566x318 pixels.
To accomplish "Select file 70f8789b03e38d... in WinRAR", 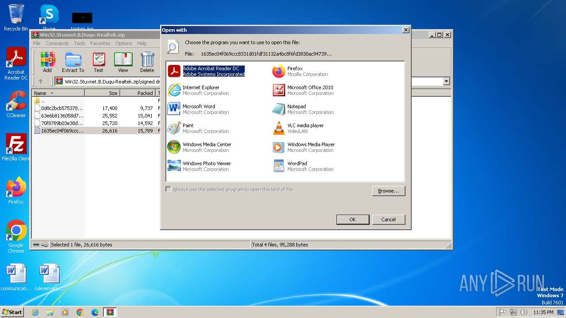I will [x=62, y=123].
